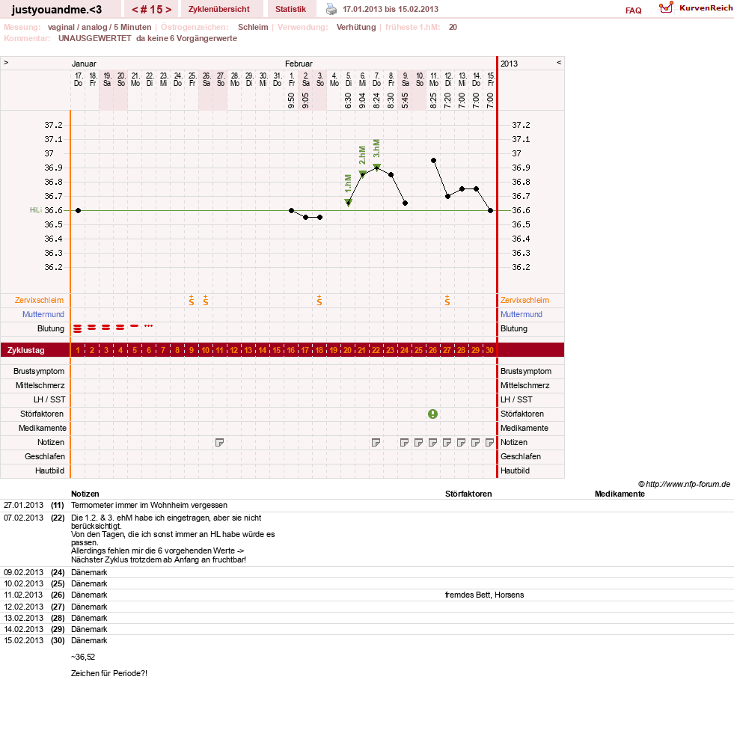Click cycle day 20 in Zyklustag row
This screenshot has width=734, height=739.
(x=347, y=350)
